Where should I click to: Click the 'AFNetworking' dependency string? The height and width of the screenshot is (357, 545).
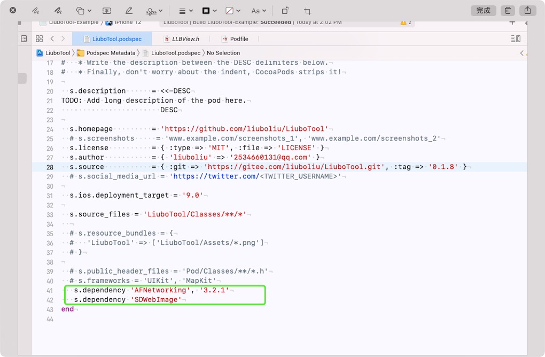tap(160, 290)
